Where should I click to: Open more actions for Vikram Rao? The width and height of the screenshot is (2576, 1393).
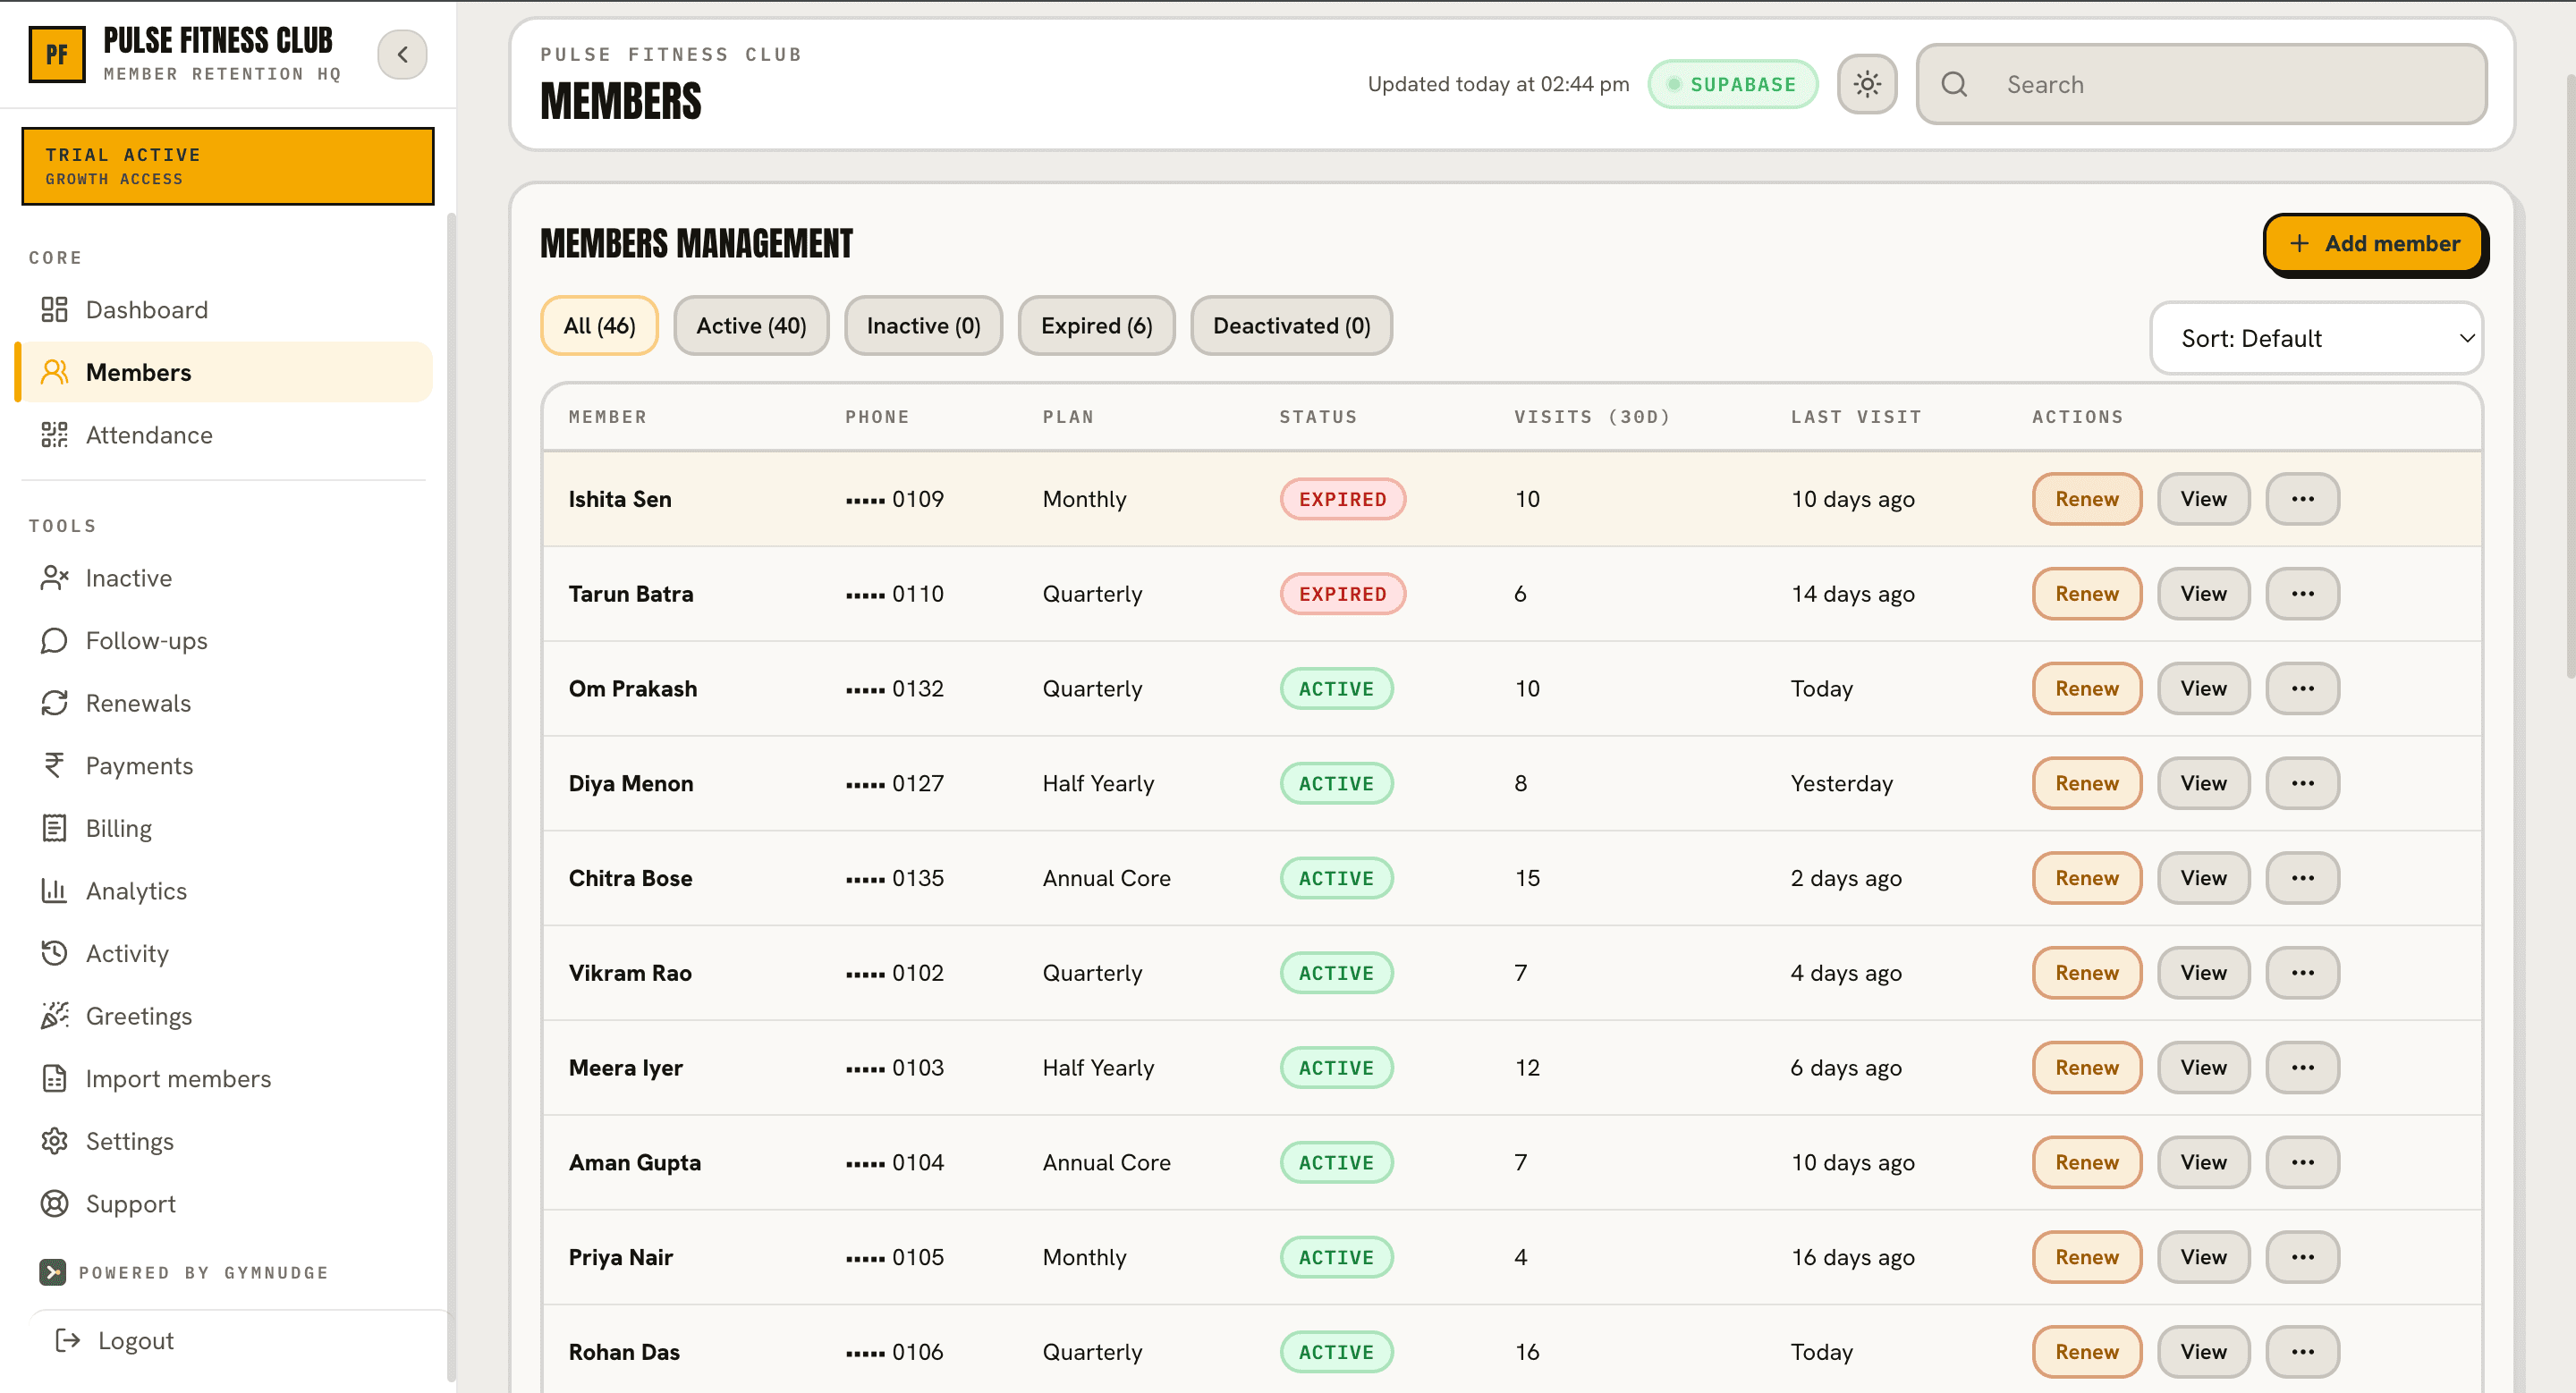tap(2302, 972)
